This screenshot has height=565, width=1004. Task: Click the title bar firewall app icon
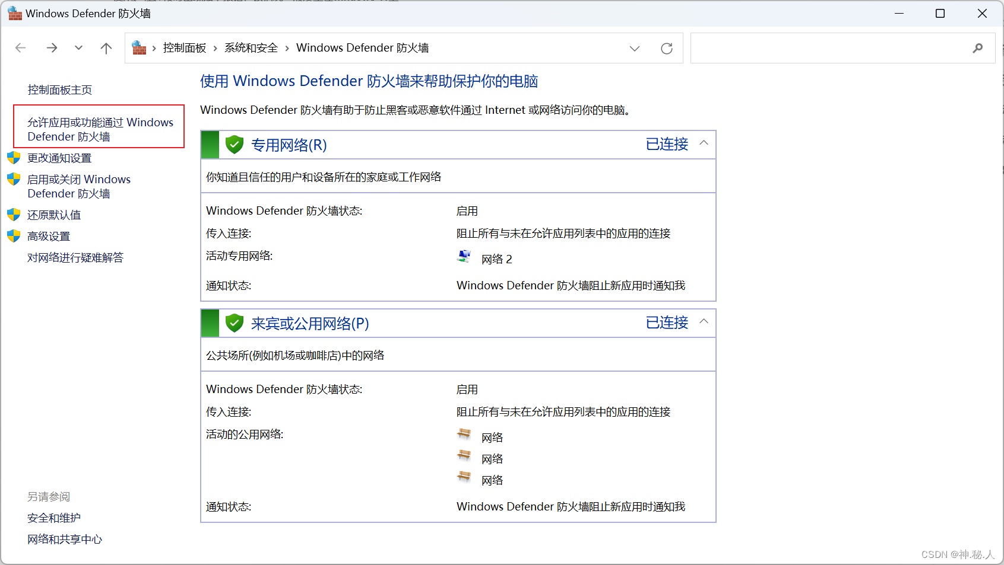[15, 13]
